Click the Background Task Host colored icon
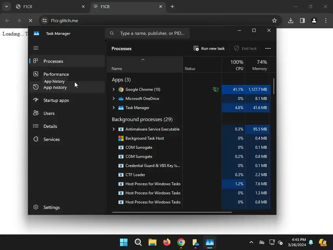Screen dimensions: 333x250 point(121,138)
